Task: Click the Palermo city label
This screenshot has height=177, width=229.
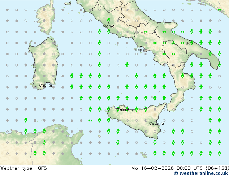Action: [x=125, y=110]
